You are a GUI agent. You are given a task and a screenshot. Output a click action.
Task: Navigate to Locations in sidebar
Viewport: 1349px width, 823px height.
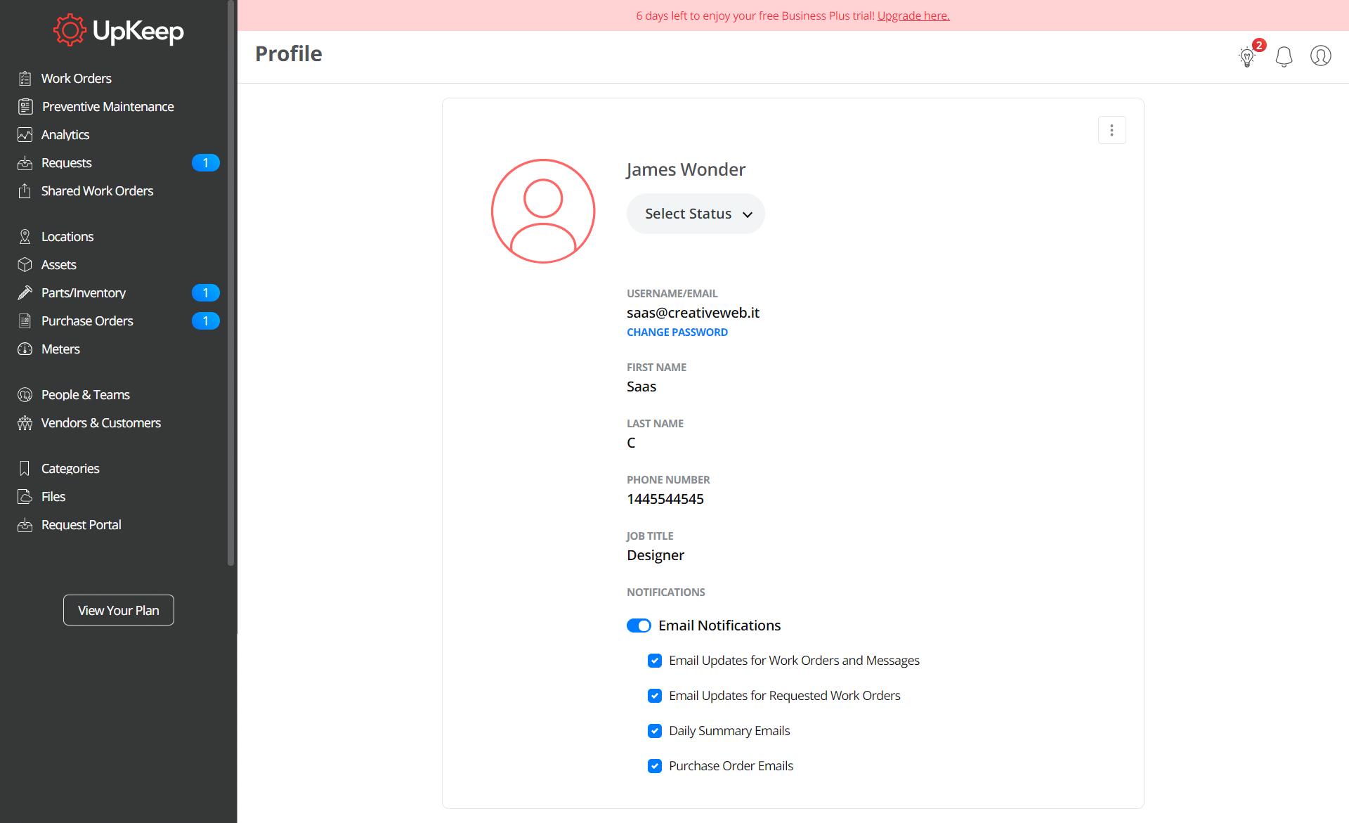(x=67, y=235)
